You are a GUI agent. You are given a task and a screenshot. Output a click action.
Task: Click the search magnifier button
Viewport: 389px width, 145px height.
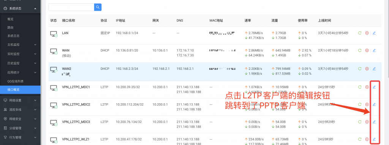point(98,7)
